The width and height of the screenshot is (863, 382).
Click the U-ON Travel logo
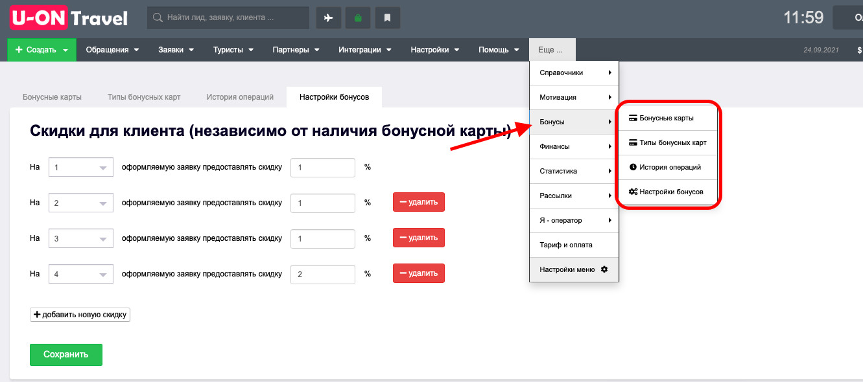click(x=69, y=17)
